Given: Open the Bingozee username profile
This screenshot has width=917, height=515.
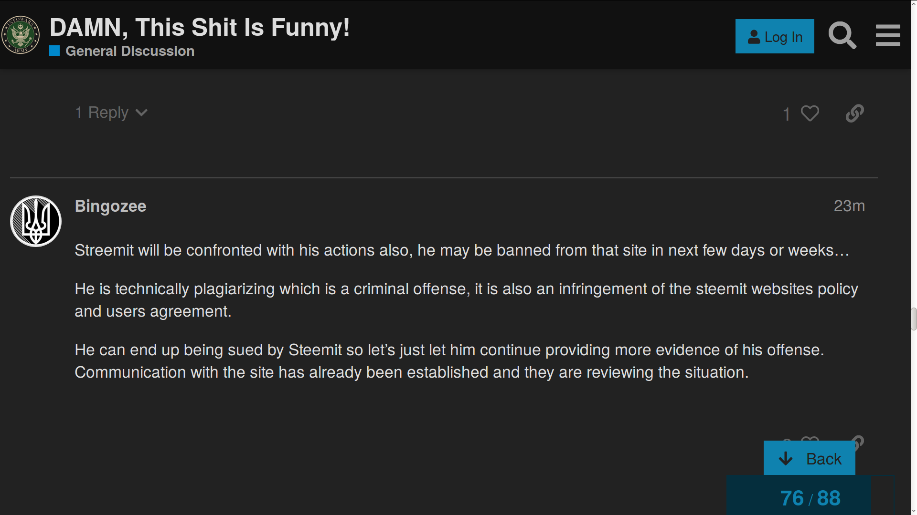Looking at the screenshot, I should (x=111, y=206).
